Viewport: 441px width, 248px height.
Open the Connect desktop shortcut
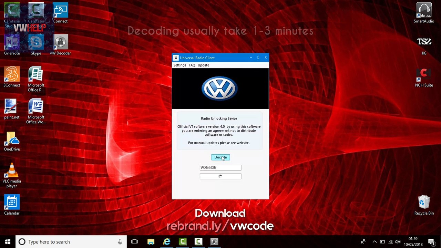coord(60,13)
